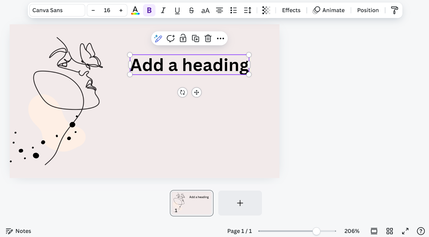Open the line spacing settings
The height and width of the screenshot is (237, 429).
247,10
